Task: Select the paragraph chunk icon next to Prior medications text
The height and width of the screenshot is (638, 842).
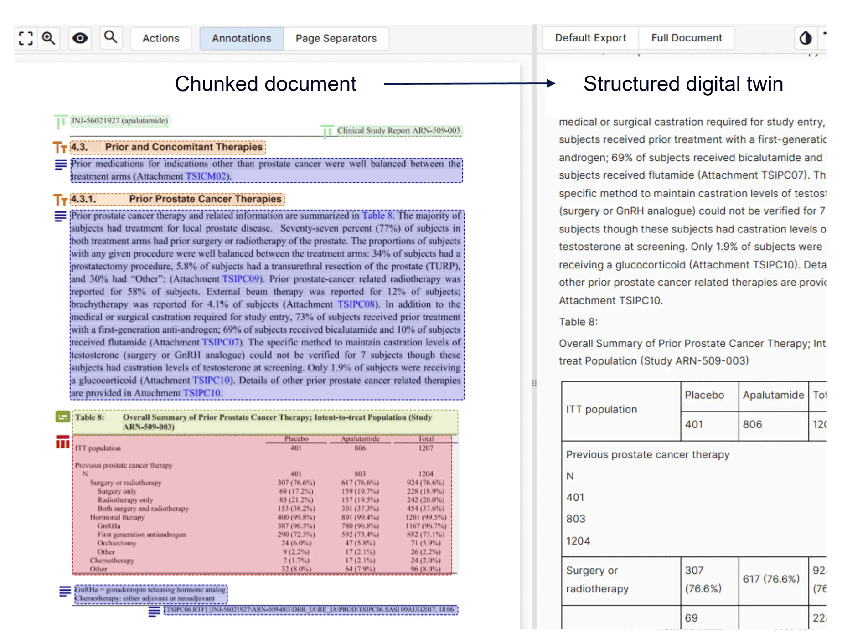Action: pyautogui.click(x=61, y=165)
